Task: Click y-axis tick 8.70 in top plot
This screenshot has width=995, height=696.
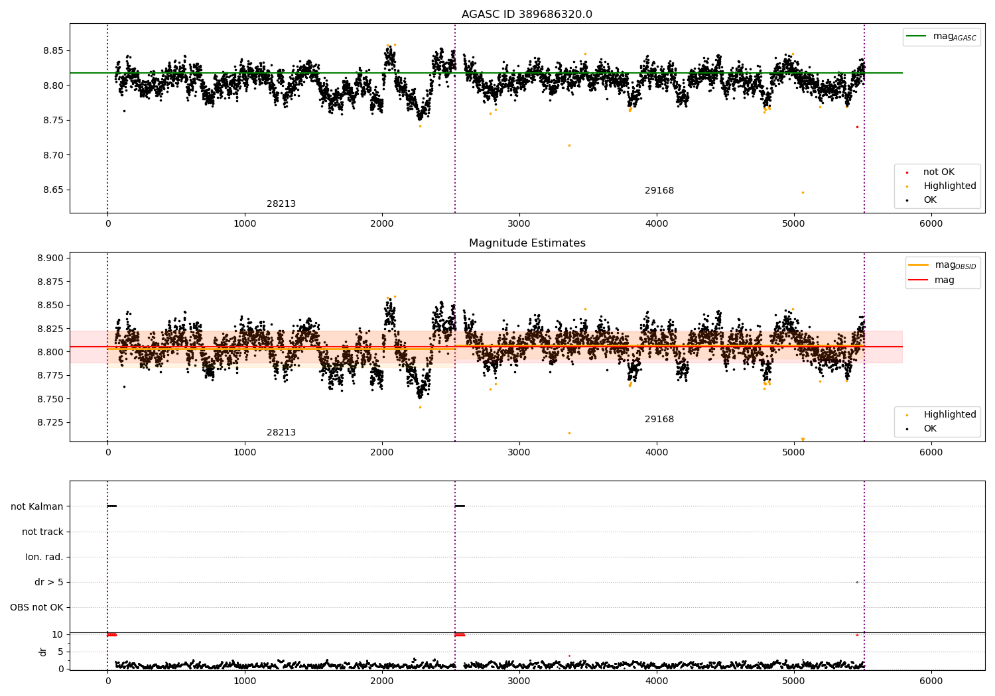Action: [x=53, y=155]
